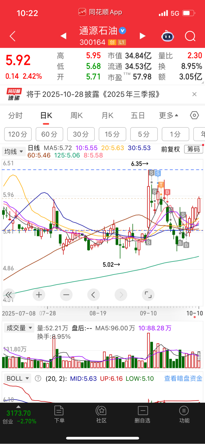This screenshot has height=444, width=205.
Task: Open the robot AI assistant icon
Action: pyautogui.click(x=168, y=36)
